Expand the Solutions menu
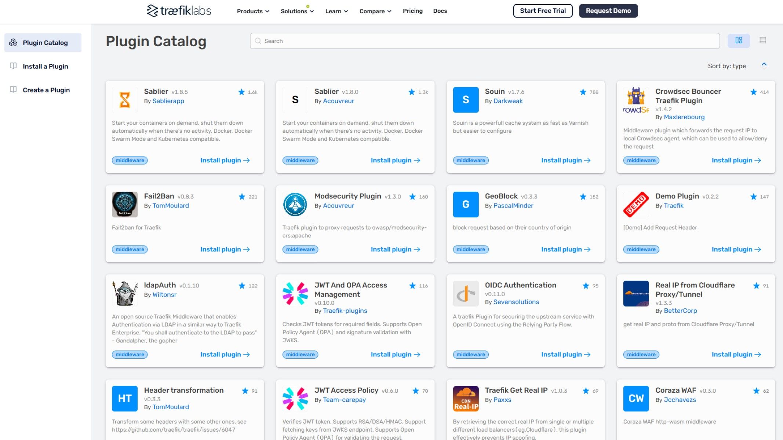 297,11
